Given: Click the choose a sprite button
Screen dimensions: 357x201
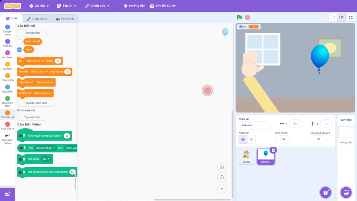Looking at the screenshot, I should pyautogui.click(x=326, y=193).
